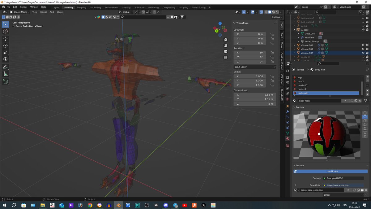Set cube preview render type
Screen dimensions: 371x209
pos(365,121)
